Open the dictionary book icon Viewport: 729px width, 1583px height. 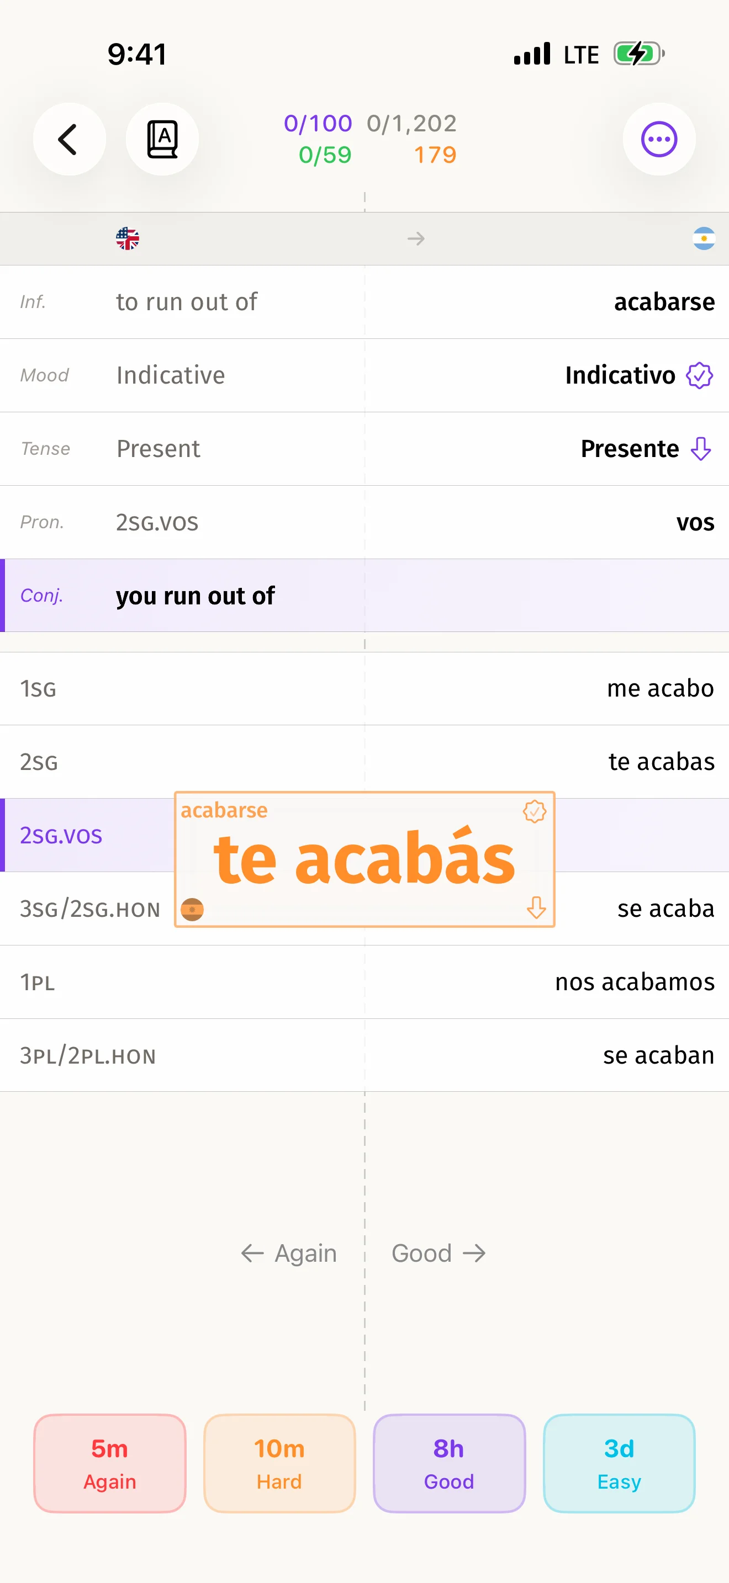click(162, 140)
